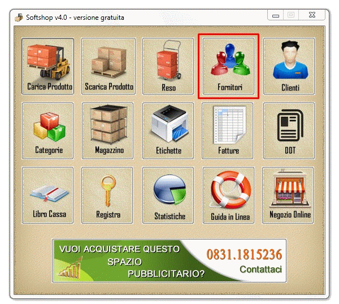Open the Libro Cassa book tile
This screenshot has height=304, width=339.
48,195
